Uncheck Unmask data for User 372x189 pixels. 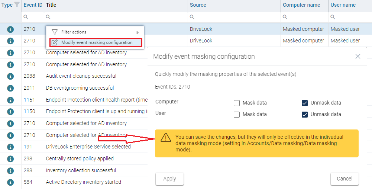(305, 115)
